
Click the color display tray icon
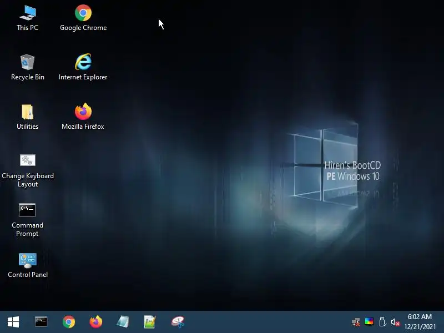pyautogui.click(x=369, y=322)
